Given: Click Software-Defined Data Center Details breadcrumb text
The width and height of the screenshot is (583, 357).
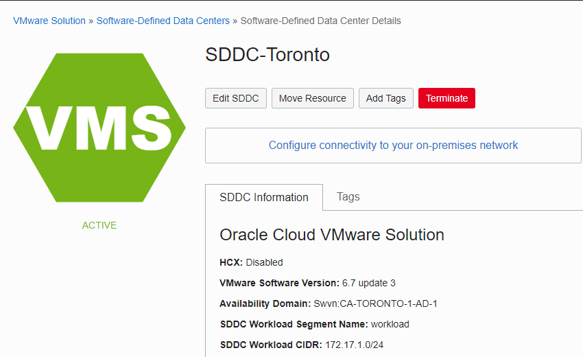Looking at the screenshot, I should 320,21.
